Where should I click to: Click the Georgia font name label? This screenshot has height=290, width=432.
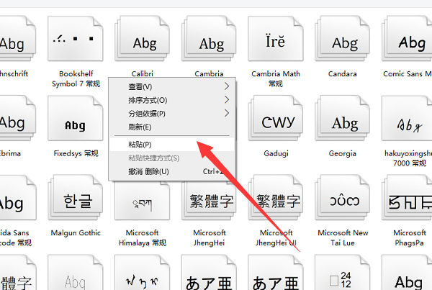[343, 153]
